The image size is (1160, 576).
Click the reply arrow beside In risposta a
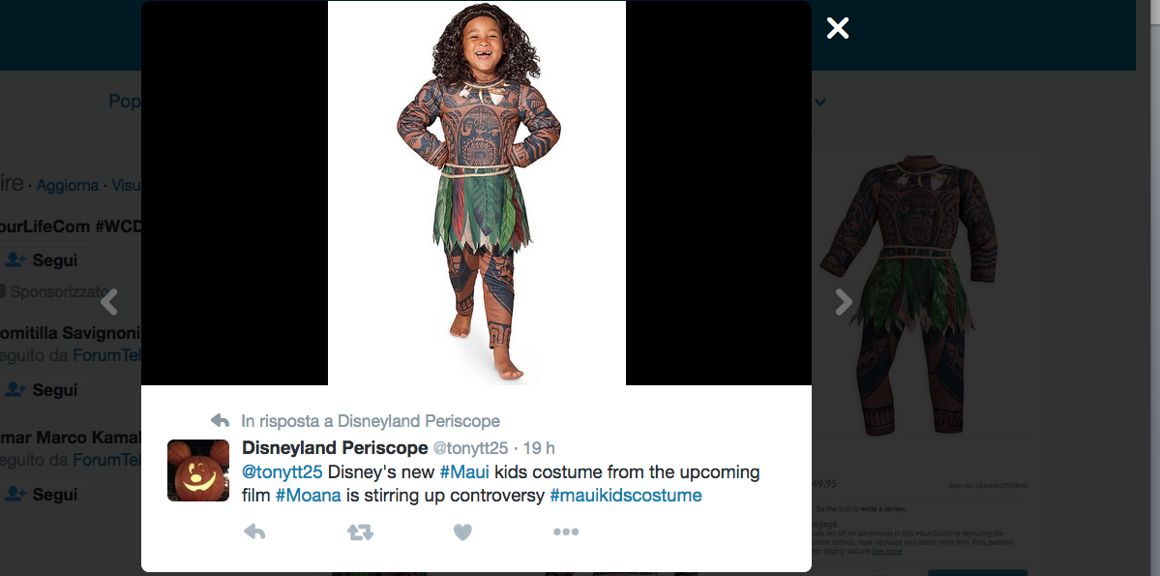point(221,421)
